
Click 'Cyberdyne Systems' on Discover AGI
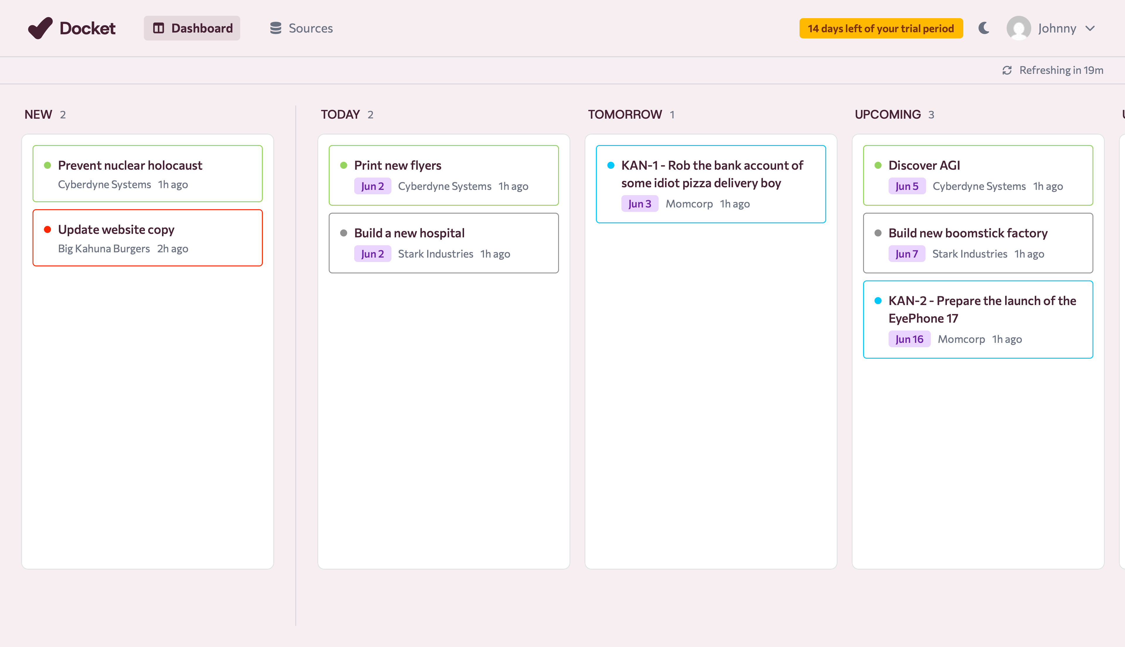pyautogui.click(x=979, y=186)
